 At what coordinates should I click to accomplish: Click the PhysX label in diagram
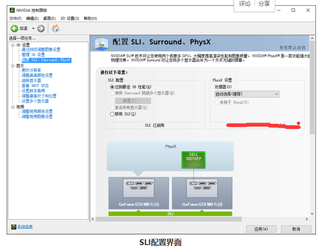click(170, 146)
